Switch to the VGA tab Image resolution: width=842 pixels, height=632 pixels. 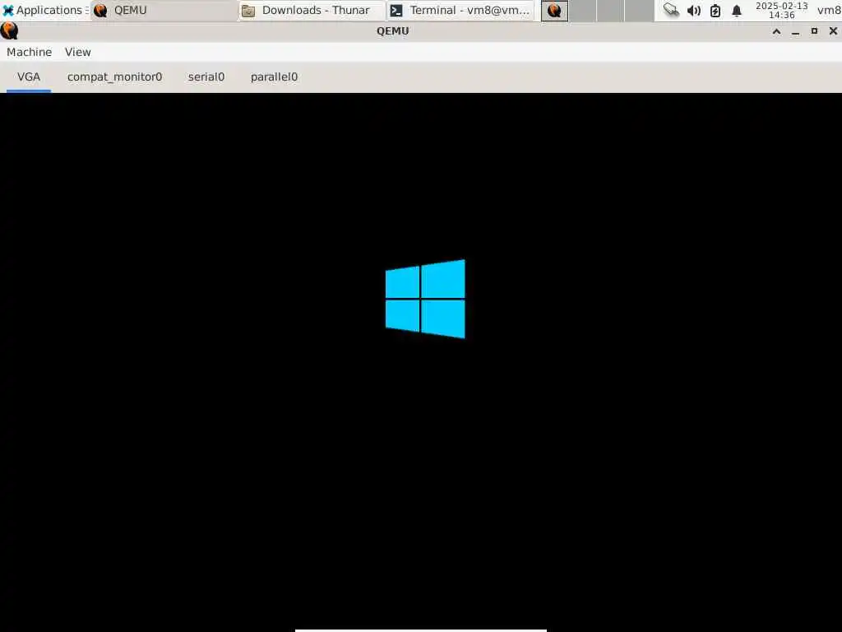[29, 77]
